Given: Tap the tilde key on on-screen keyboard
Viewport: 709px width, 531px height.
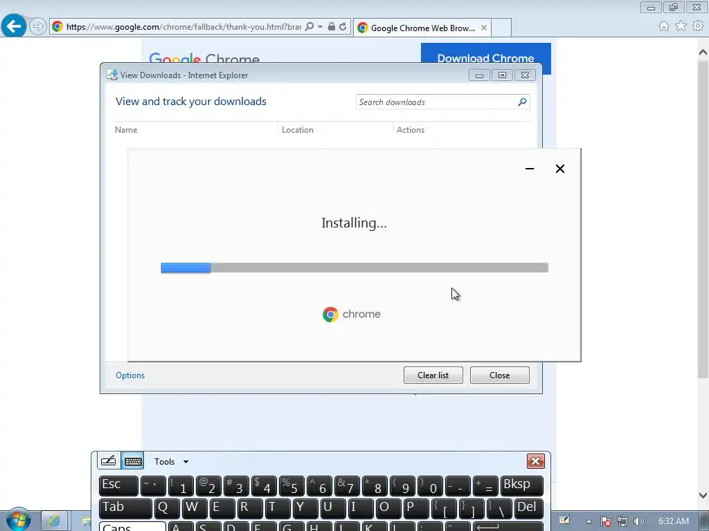Looking at the screenshot, I should 153,486.
